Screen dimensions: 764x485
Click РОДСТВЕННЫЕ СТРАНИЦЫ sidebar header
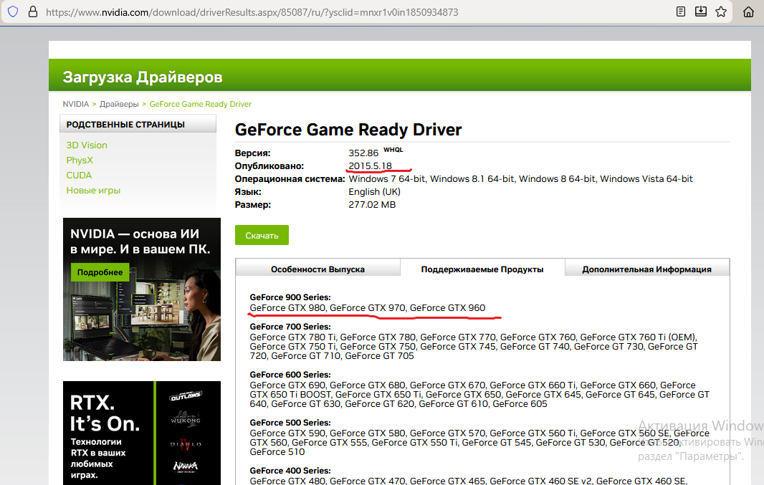[x=125, y=125]
